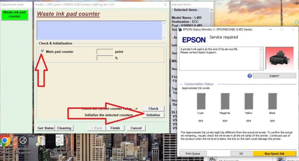Viewport: 299px width, 161px height.
Task: Click the Yellow ink level bar
Action: click(249, 101)
